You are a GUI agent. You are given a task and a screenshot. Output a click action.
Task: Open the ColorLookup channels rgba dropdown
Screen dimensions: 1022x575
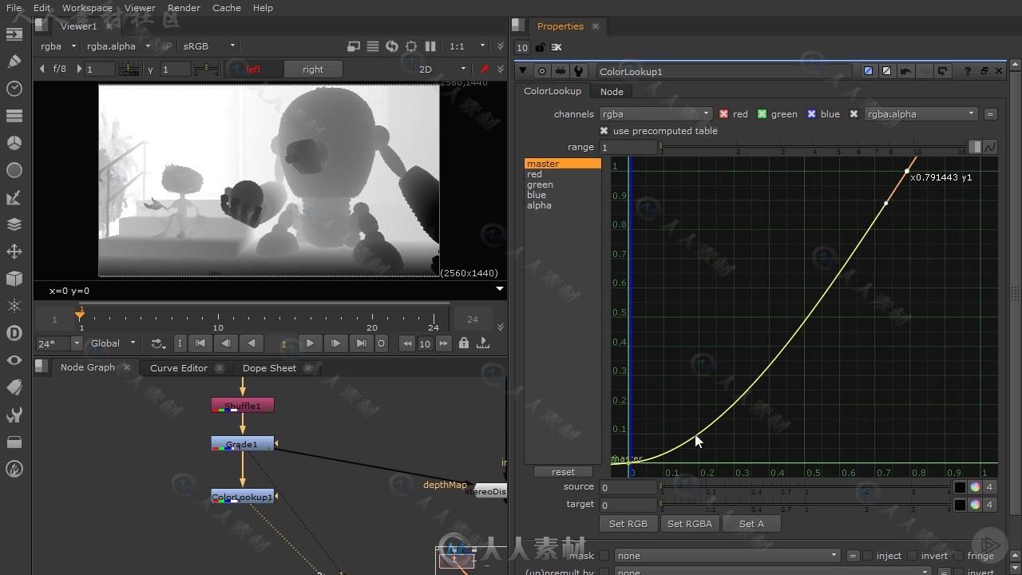(655, 114)
